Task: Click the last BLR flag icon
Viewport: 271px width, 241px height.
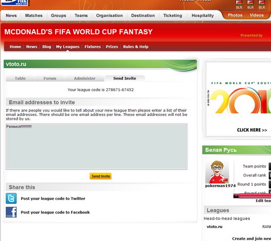Action: tap(262, 2)
